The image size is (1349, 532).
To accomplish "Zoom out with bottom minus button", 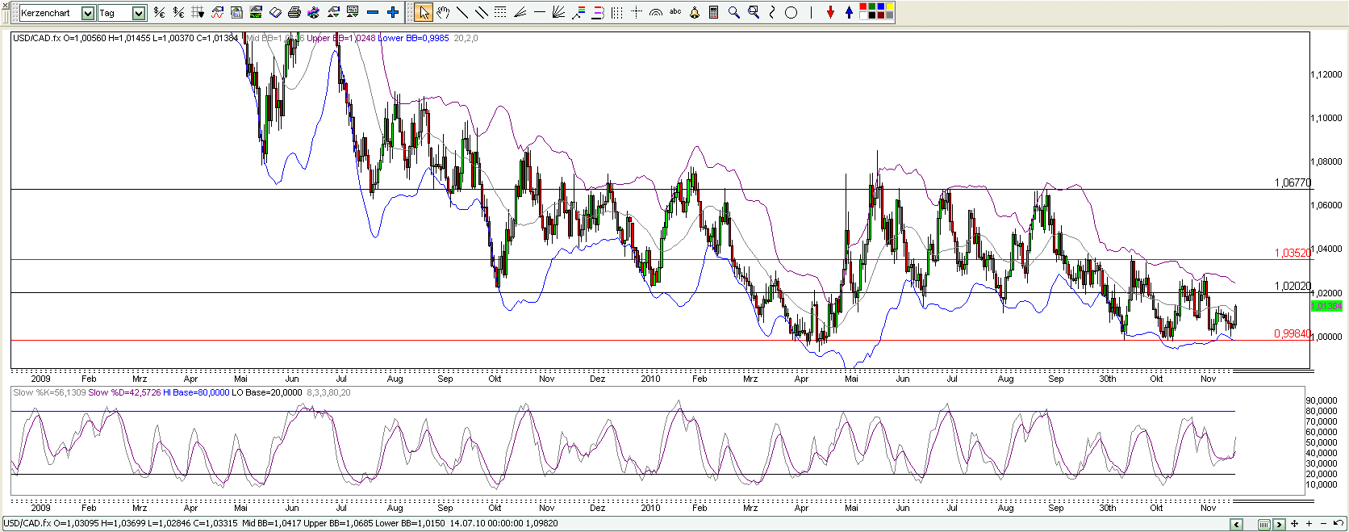I will [1323, 524].
